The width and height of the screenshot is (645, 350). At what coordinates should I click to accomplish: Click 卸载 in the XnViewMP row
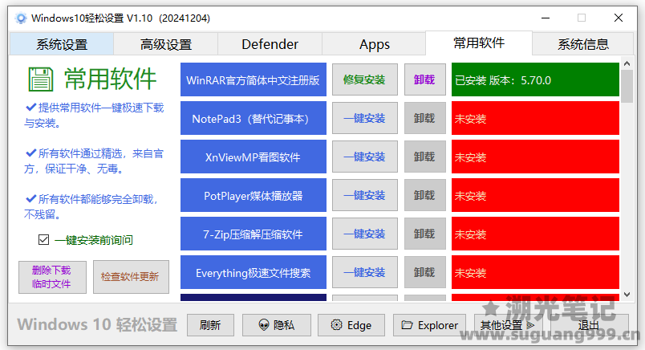[x=424, y=157]
